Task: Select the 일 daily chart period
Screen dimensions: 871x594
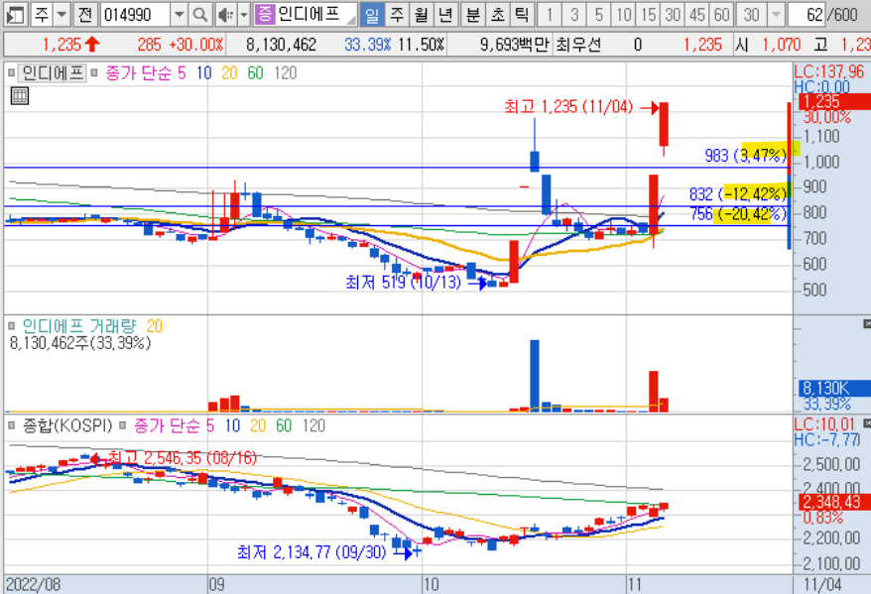Action: tap(372, 15)
